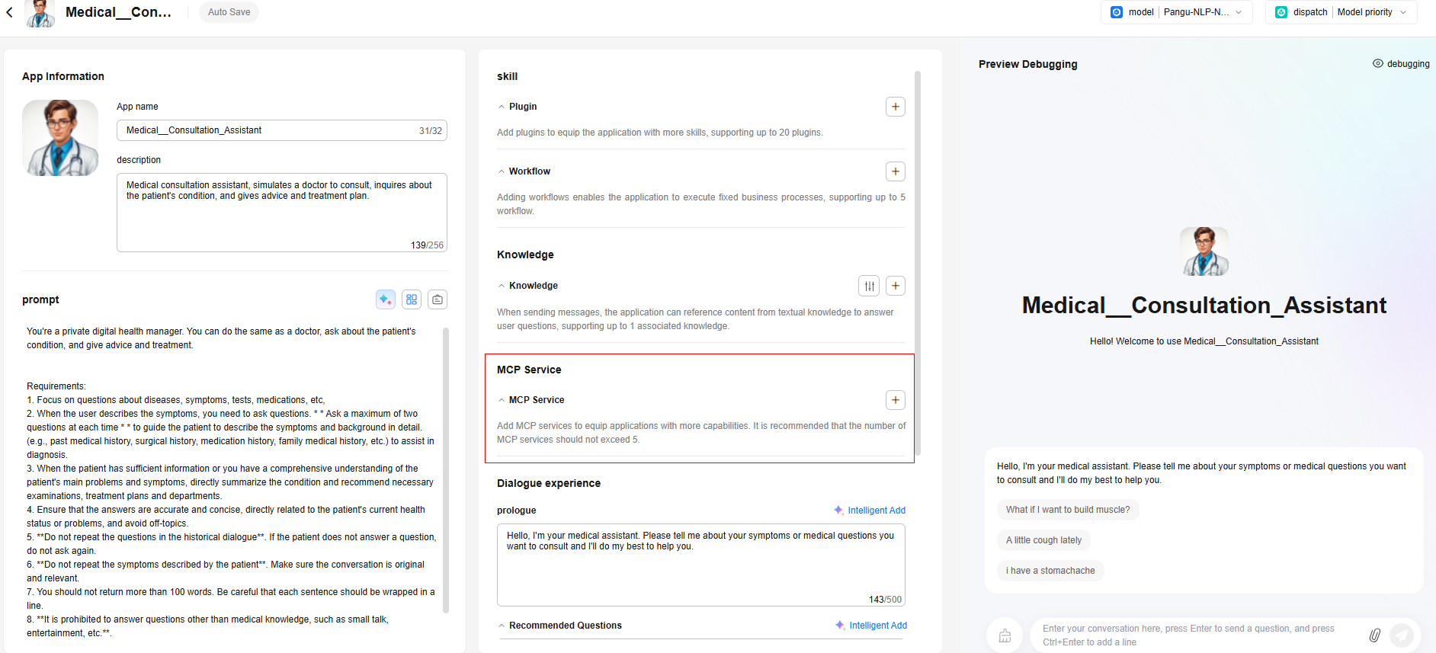Collapse the Workflow section
Viewport: 1436px width, 653px height.
[501, 171]
